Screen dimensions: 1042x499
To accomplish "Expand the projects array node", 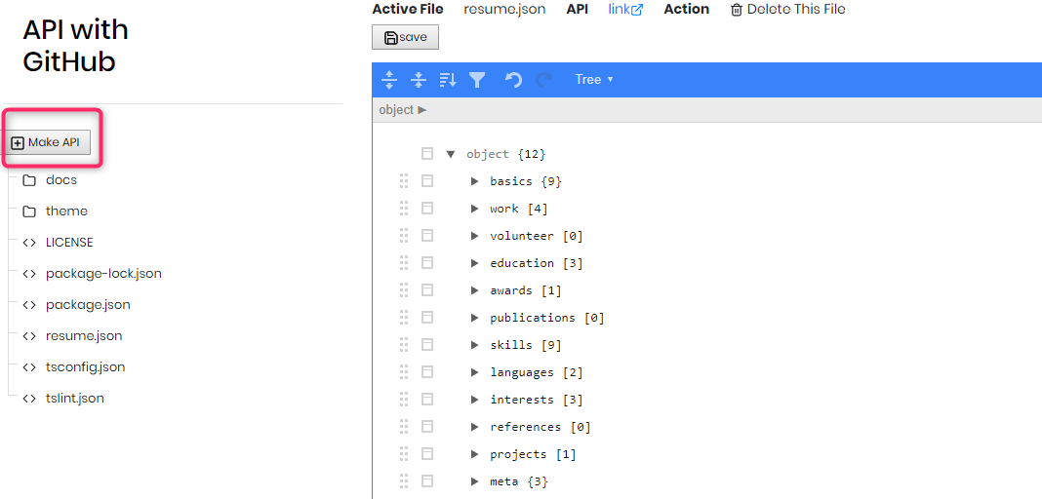I will pos(474,454).
